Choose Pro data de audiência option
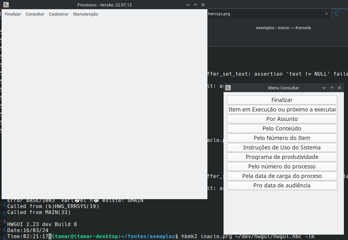 coord(282,186)
